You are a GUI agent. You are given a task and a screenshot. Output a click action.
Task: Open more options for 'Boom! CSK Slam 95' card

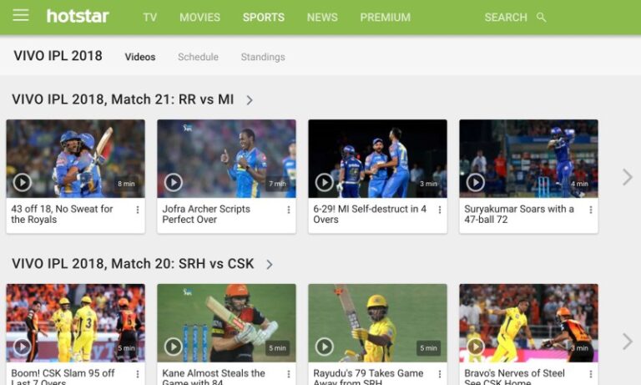click(138, 374)
